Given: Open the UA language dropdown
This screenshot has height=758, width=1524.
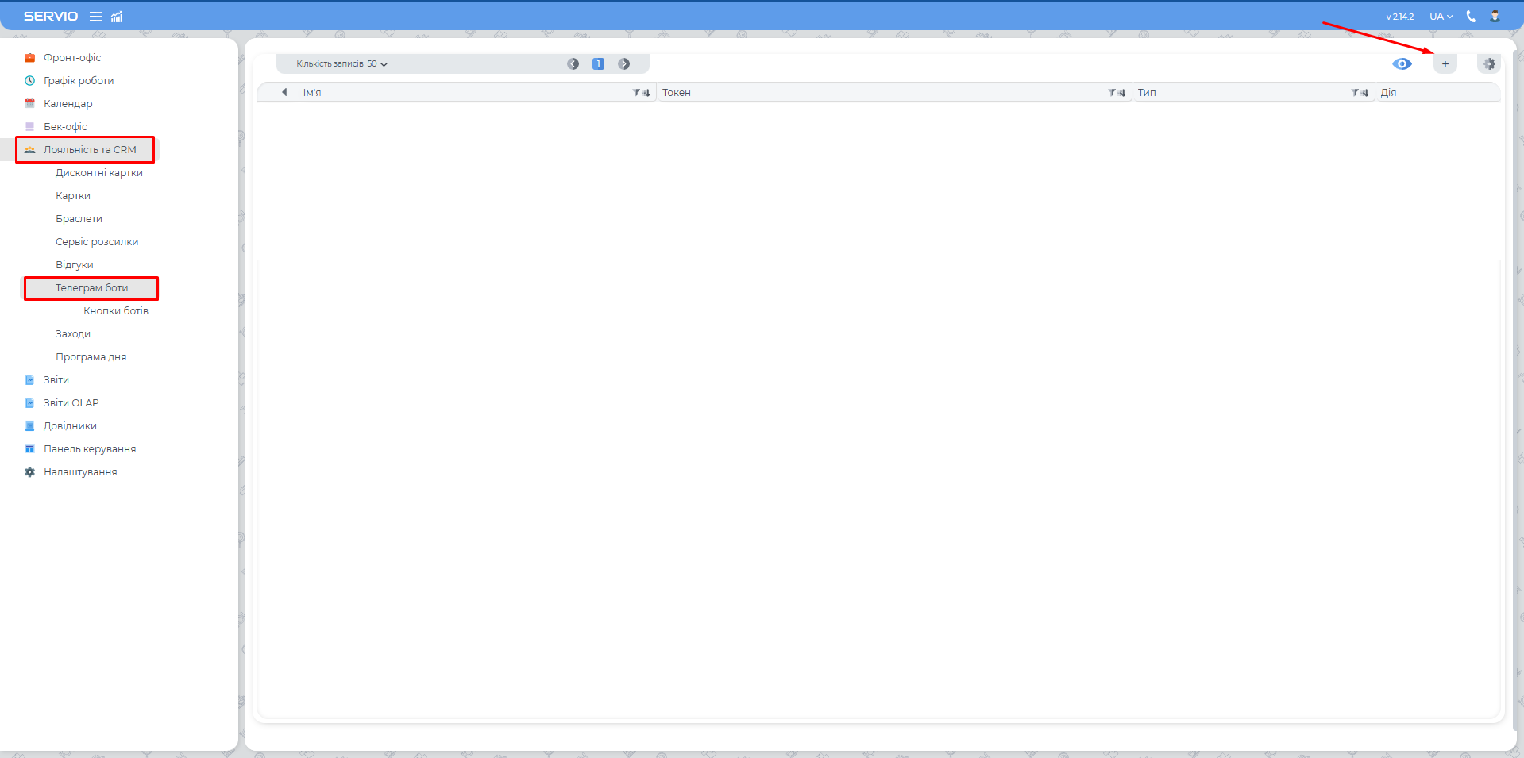Looking at the screenshot, I should (x=1441, y=17).
